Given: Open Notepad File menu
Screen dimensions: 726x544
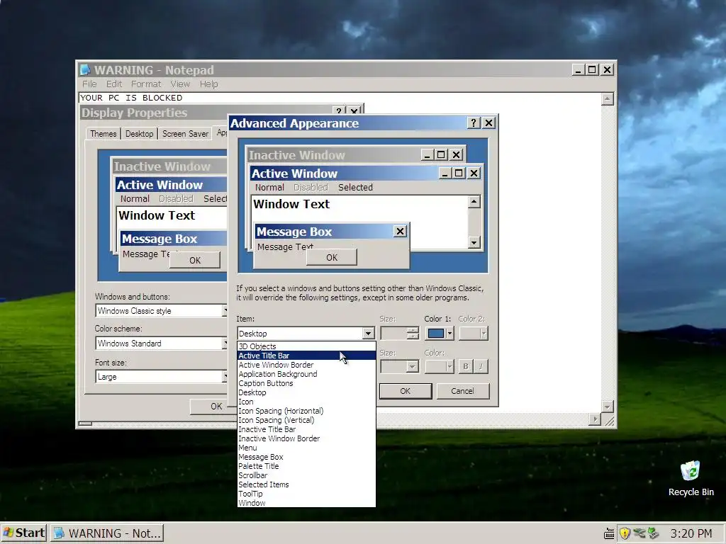Looking at the screenshot, I should [89, 84].
